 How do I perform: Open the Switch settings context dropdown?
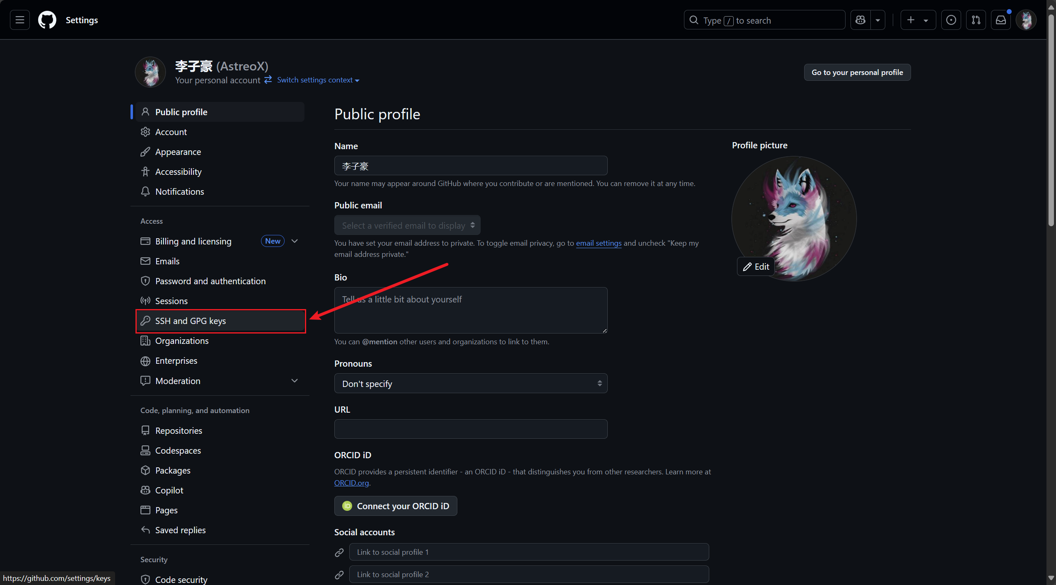tap(318, 80)
